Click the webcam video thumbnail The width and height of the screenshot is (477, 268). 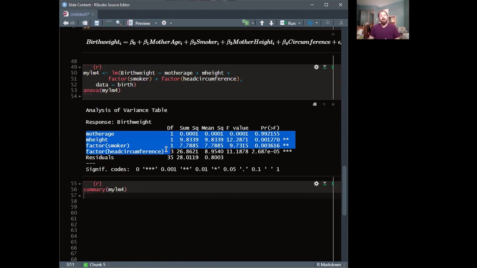tap(383, 20)
